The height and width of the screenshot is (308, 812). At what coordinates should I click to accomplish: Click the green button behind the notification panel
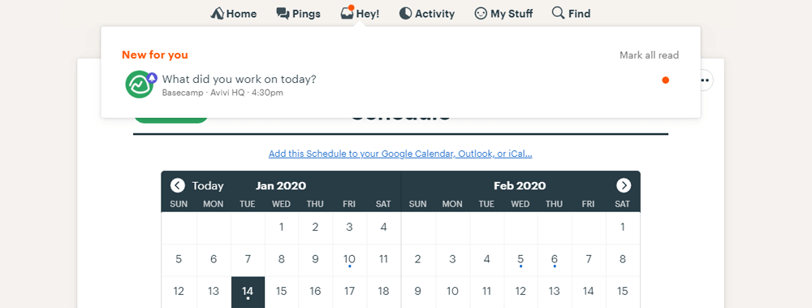171,120
